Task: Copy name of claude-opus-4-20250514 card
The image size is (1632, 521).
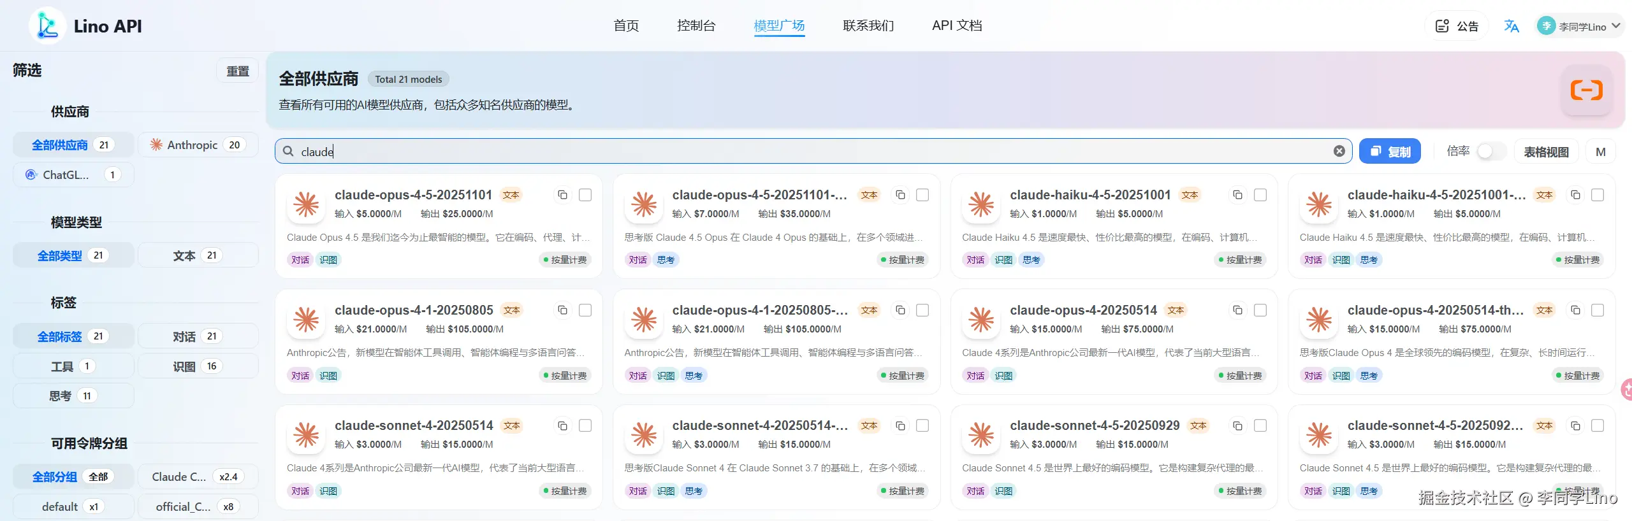Action: click(x=1237, y=310)
